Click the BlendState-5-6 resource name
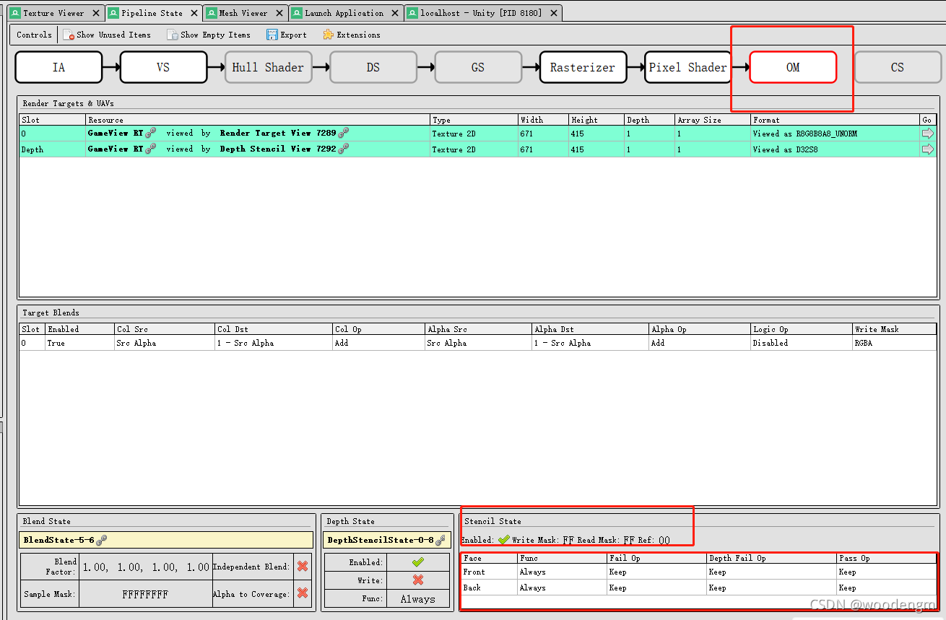Viewport: 946px width, 620px height. 58,540
